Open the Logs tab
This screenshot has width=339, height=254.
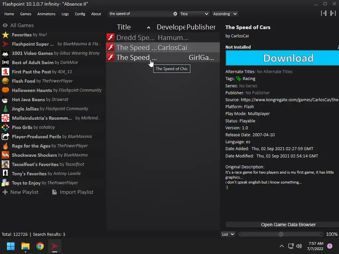coord(65,14)
